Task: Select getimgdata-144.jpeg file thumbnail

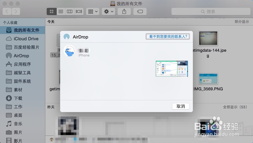Action: pos(208,38)
